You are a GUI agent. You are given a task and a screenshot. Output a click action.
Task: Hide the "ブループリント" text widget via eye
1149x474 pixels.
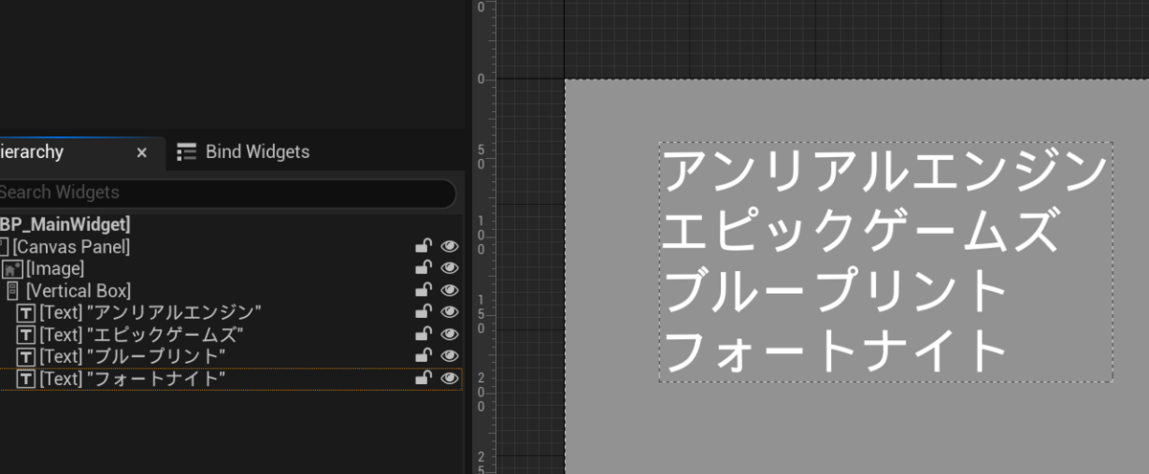(x=450, y=357)
